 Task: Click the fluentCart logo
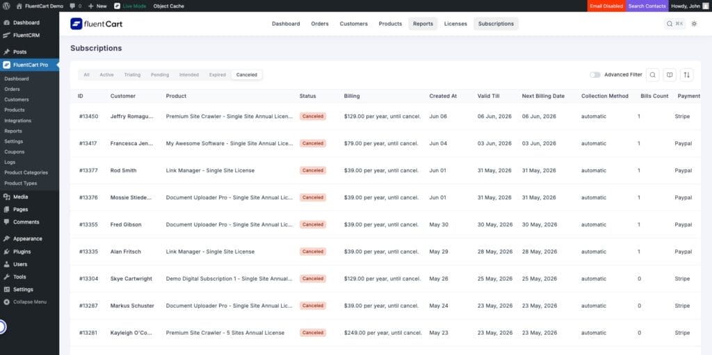[x=96, y=24]
